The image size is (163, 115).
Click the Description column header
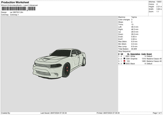(x=135, y=54)
